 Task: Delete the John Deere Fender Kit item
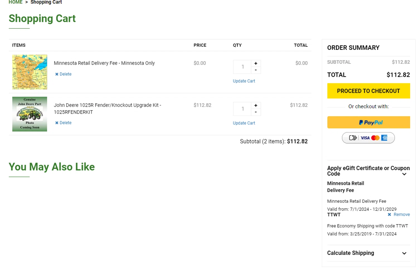coord(64,123)
